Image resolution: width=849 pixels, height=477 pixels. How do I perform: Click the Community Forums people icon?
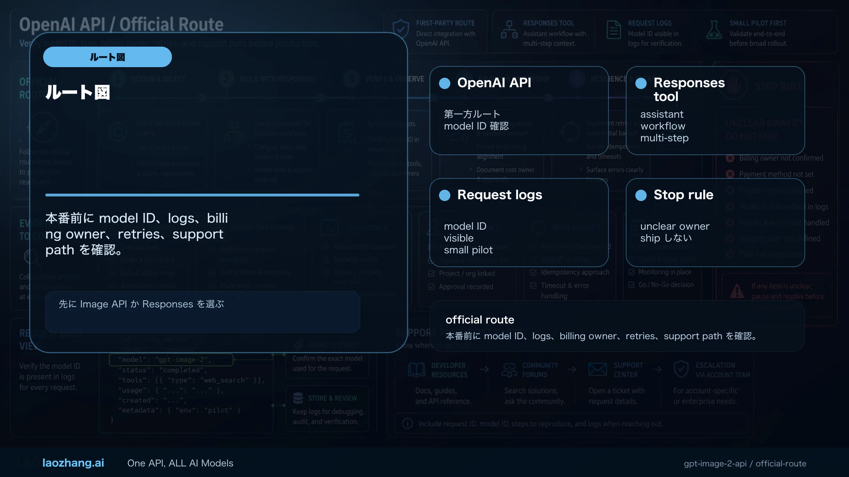point(509,370)
